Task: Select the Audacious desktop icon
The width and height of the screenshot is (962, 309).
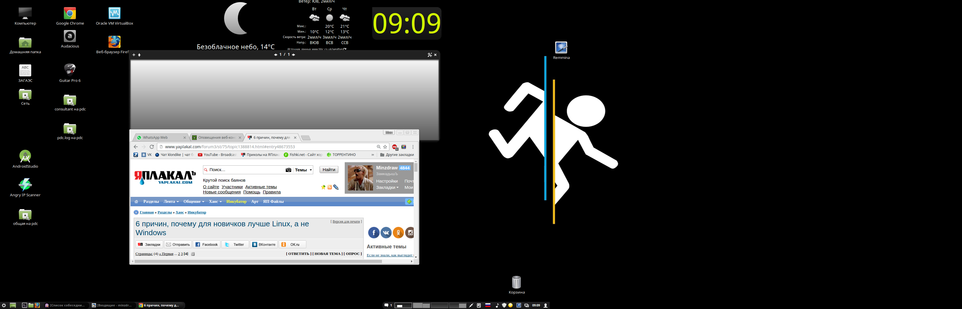Action: (70, 39)
